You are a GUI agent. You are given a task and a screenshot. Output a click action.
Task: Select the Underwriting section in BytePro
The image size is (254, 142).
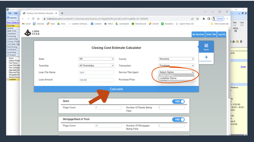[x=13, y=39]
